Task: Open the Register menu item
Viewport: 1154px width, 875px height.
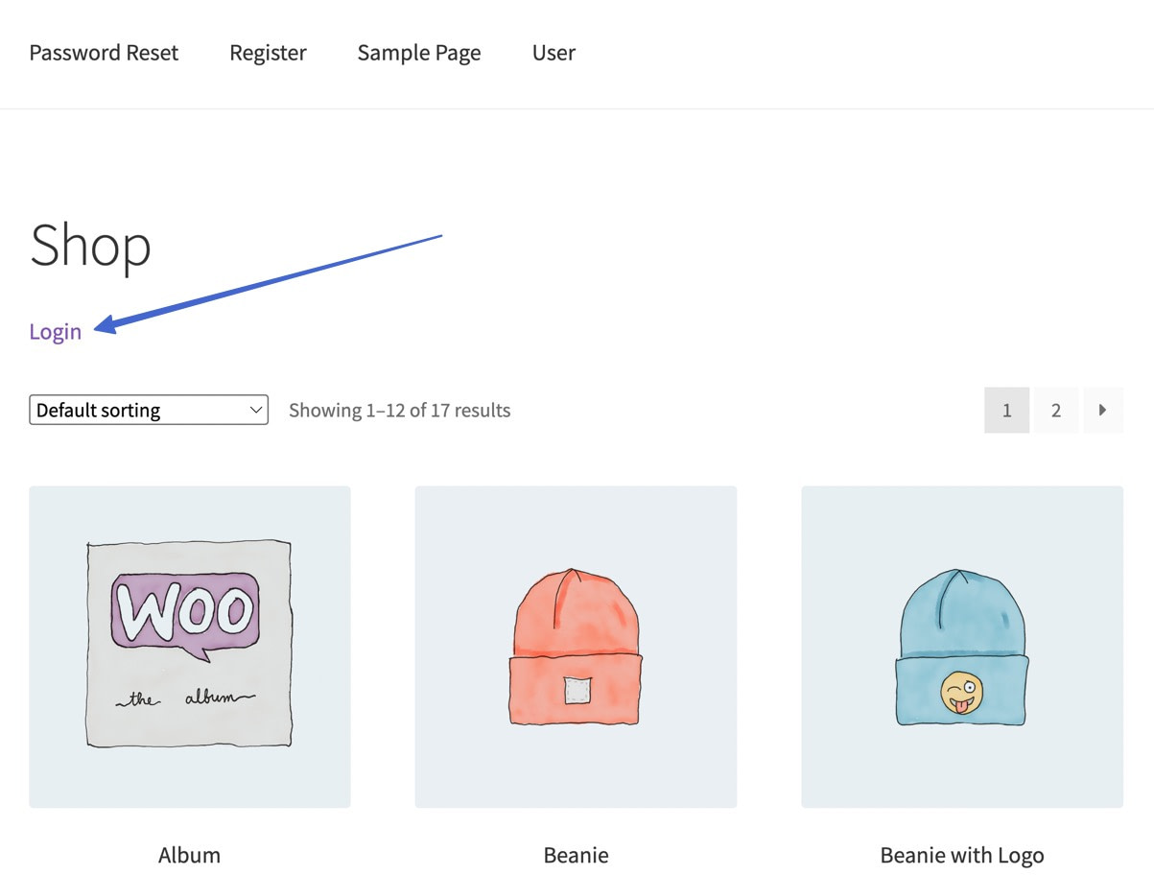Action: pos(268,53)
